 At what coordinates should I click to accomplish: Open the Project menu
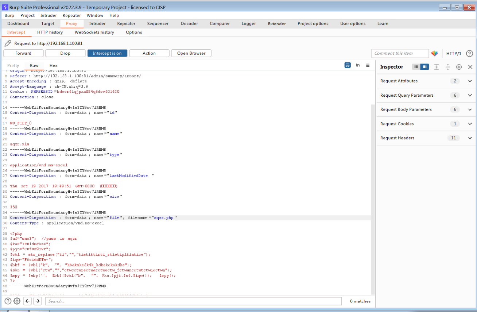tap(27, 15)
